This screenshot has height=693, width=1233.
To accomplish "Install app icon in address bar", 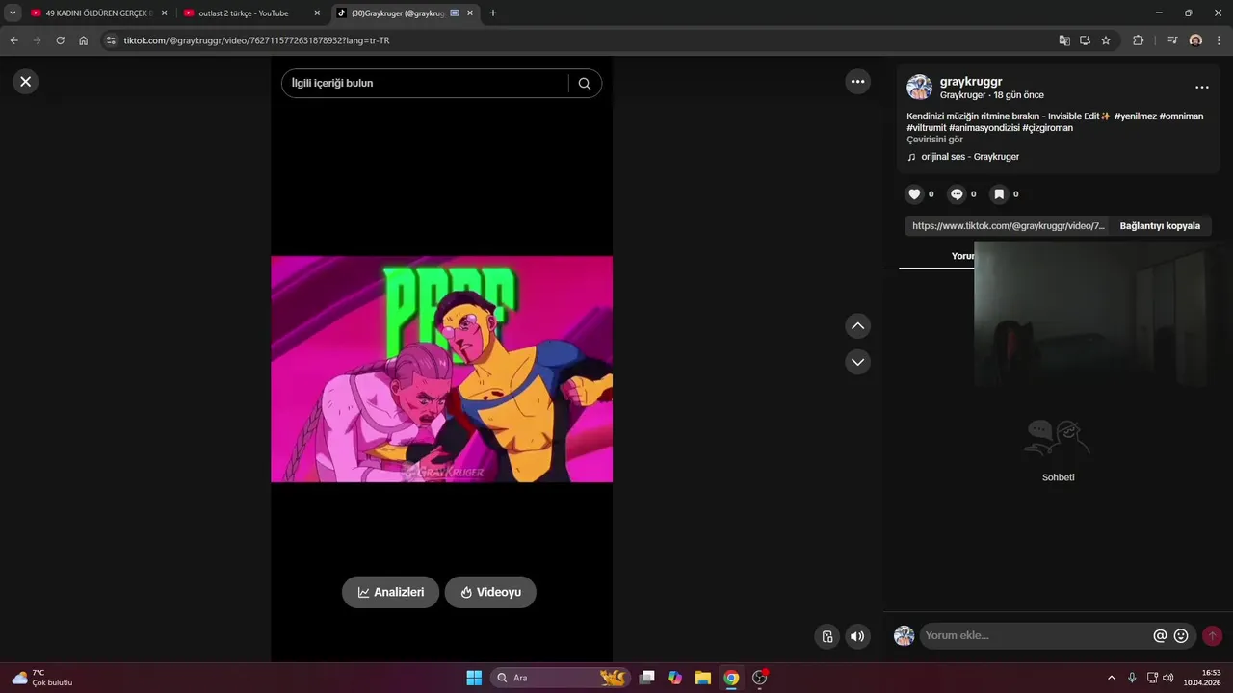I will click(x=1085, y=40).
